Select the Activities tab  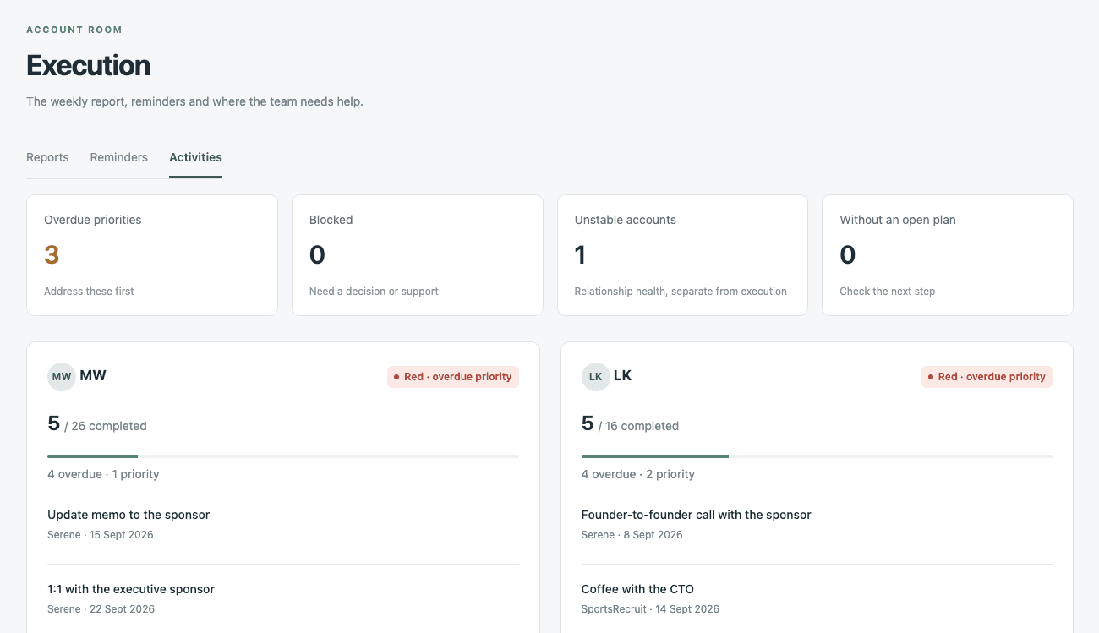coord(195,157)
